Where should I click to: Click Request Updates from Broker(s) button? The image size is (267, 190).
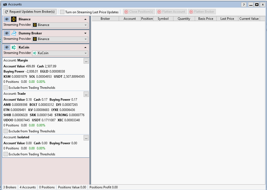click(x=30, y=12)
